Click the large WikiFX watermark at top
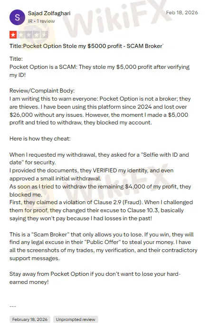The width and height of the screenshot is (207, 329). pyautogui.click(x=117, y=20)
